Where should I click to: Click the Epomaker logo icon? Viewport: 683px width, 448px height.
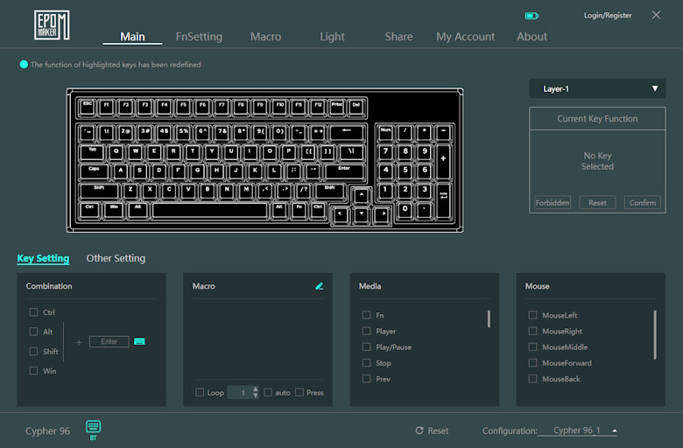52,24
